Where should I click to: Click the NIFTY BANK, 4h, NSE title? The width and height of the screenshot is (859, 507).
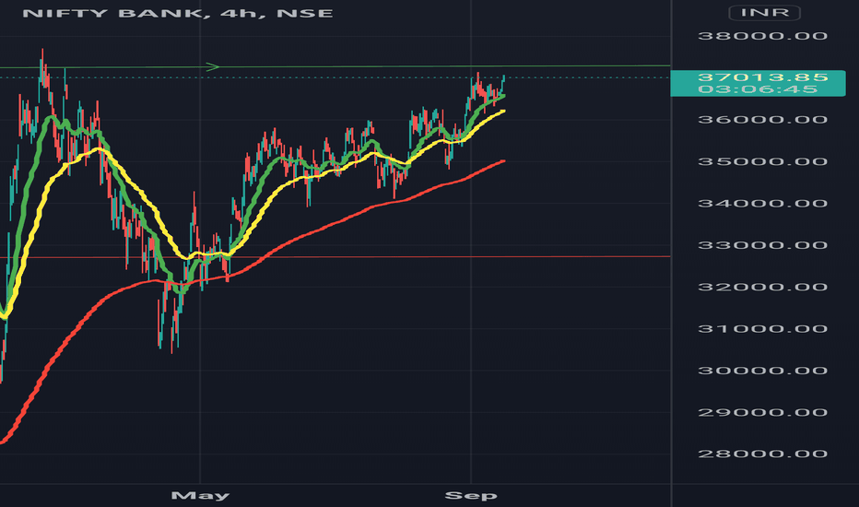tap(178, 13)
